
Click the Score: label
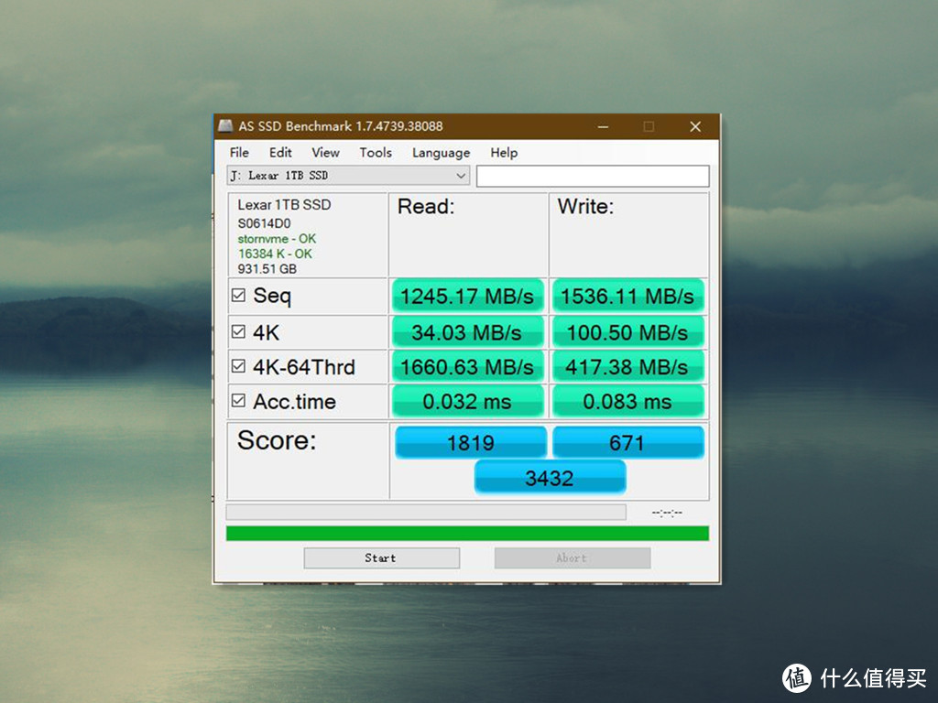[x=277, y=440]
